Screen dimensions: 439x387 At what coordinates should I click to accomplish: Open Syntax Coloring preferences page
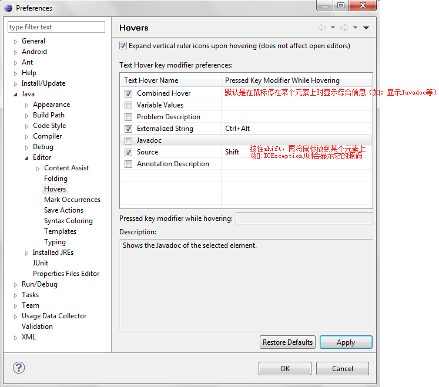[68, 221]
